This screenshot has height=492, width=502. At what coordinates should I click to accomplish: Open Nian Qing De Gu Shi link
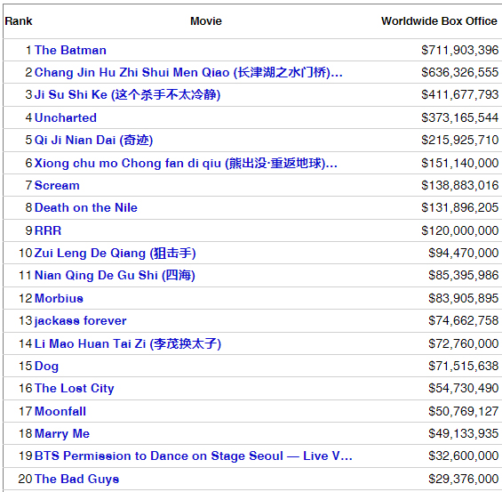click(x=115, y=275)
